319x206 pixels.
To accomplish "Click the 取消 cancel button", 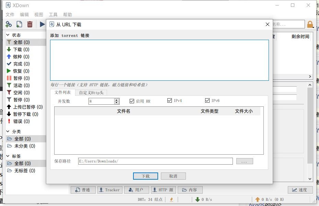I will coord(173,176).
